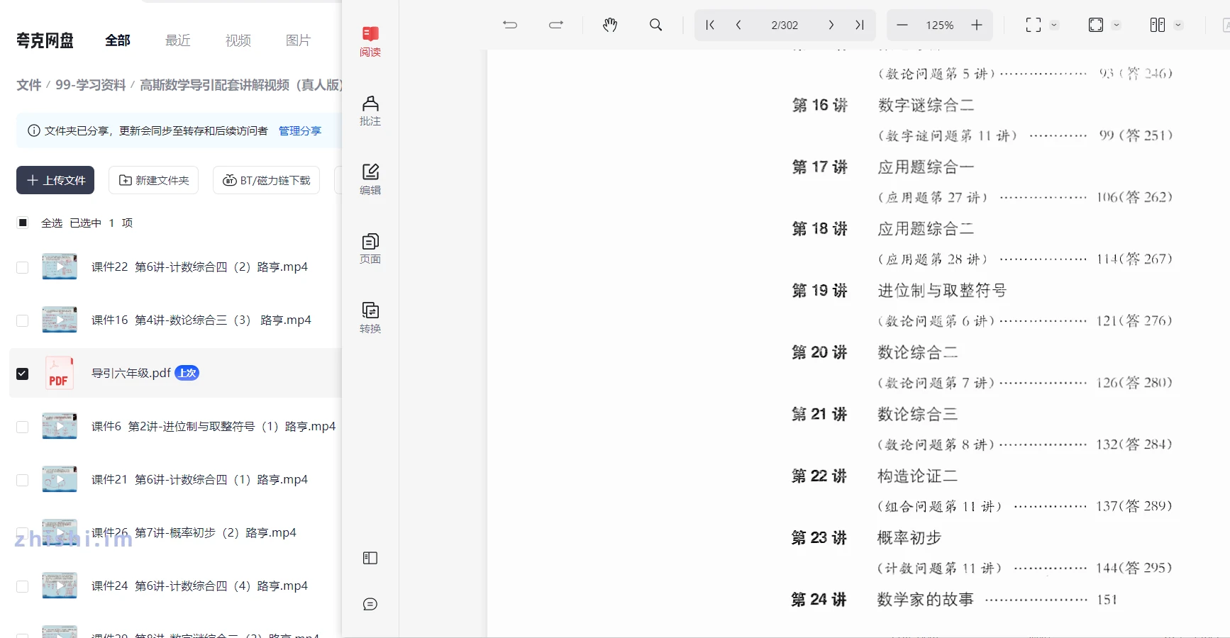Open file 课件6 第2讲-进位制与取整符号 (1) 路亨.mp4
This screenshot has width=1230, height=638.
click(x=214, y=426)
